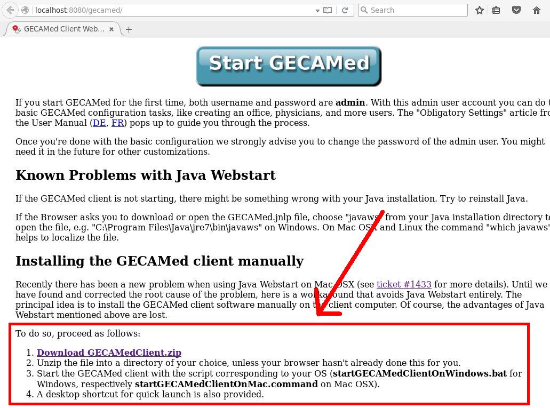Follow the ticket #1433 link
This screenshot has width=550, height=408.
click(x=404, y=284)
